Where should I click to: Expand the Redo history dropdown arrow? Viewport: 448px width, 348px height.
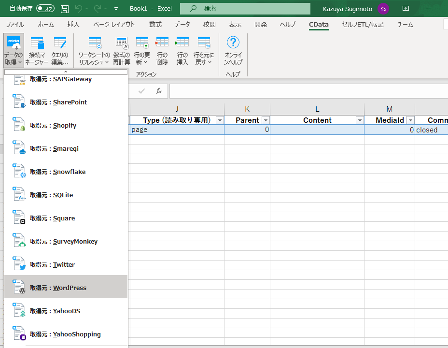[105, 9]
